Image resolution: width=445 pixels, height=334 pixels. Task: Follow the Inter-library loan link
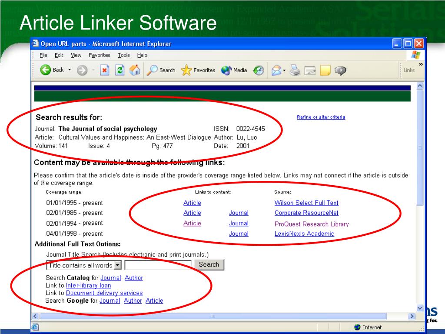point(88,285)
